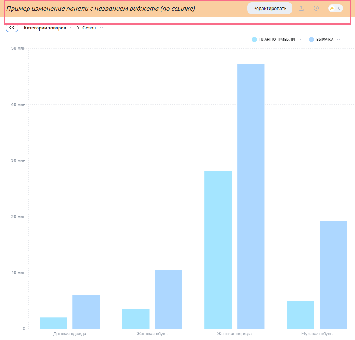Click the Редактировать button
This screenshot has height=340, width=355.
pos(270,8)
